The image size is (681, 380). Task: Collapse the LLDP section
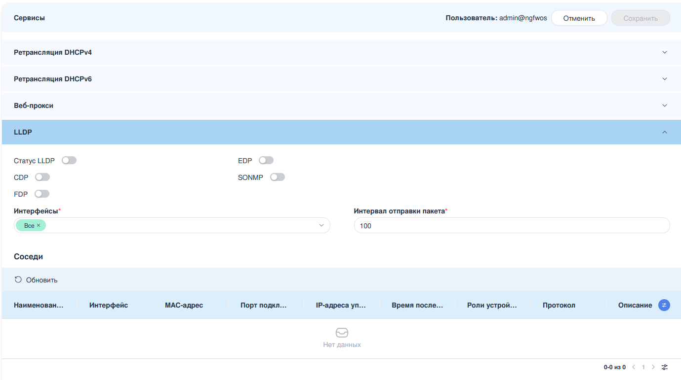[x=664, y=132]
